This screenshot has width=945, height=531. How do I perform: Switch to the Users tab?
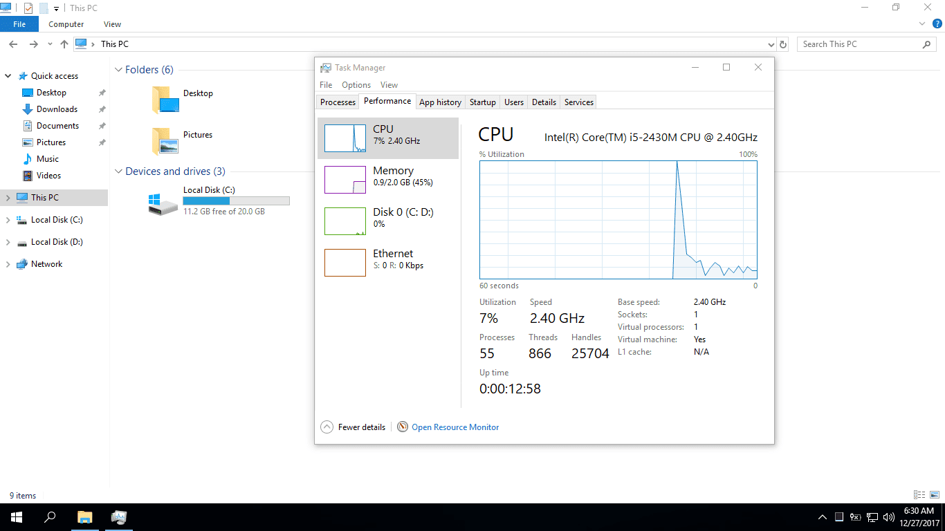point(514,102)
